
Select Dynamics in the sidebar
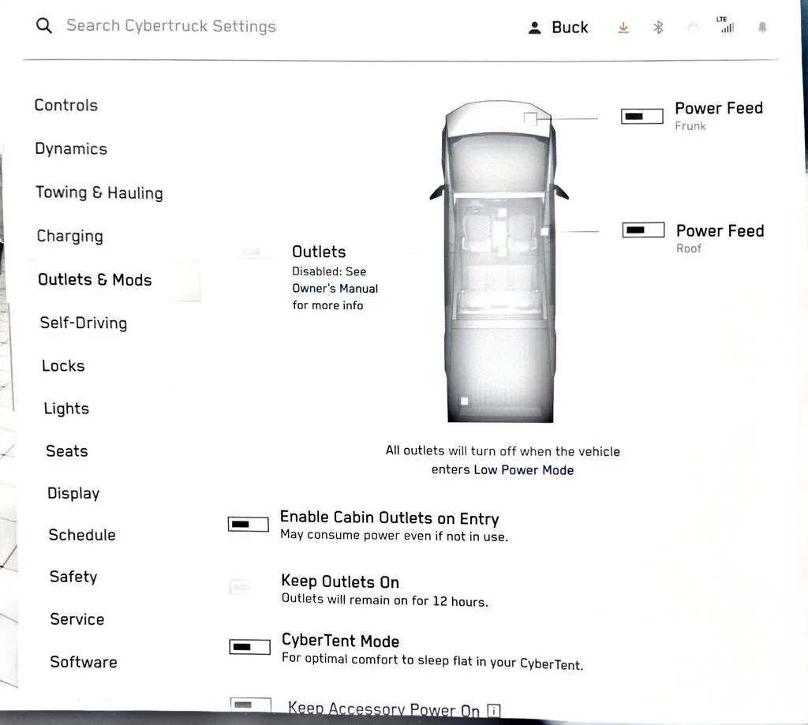tap(71, 149)
